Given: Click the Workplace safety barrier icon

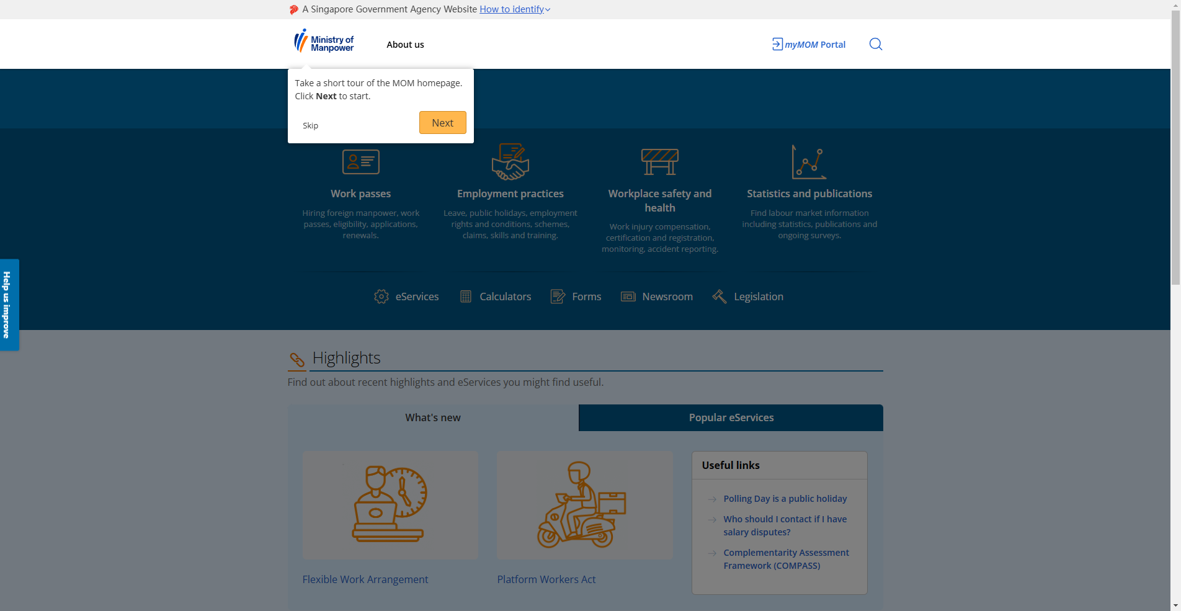Looking at the screenshot, I should [660, 162].
